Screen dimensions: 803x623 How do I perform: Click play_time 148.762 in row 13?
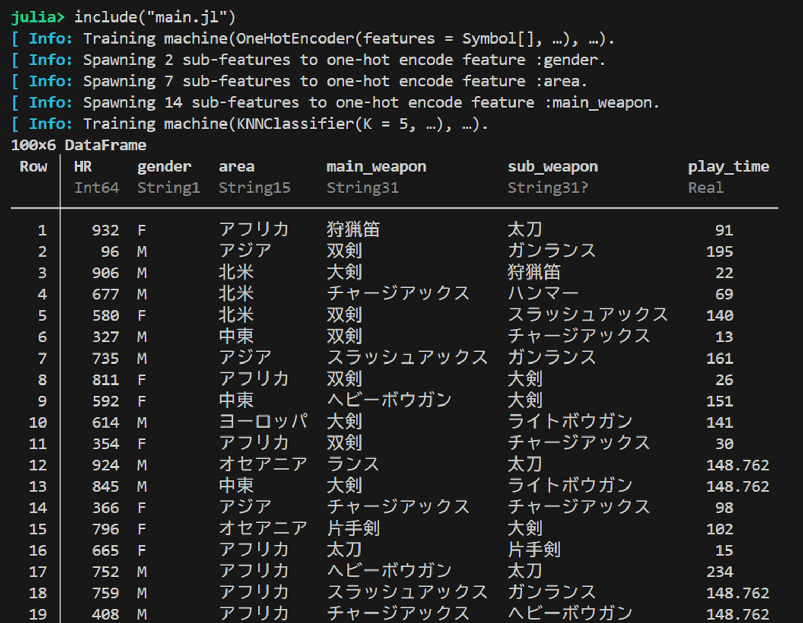tap(738, 486)
